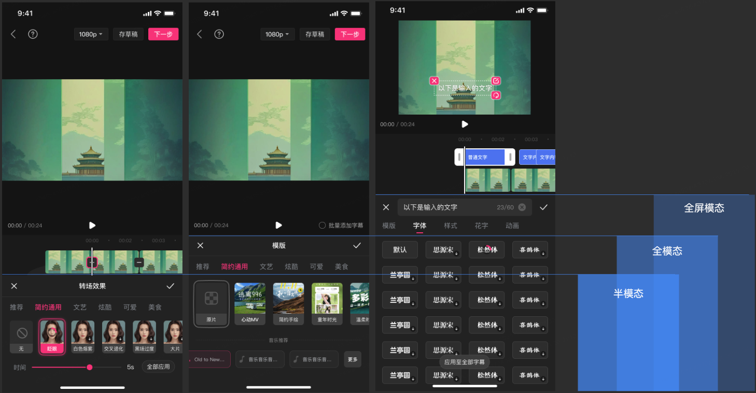Click the 应用至全部字幕 button
This screenshot has width=756, height=393.
(x=465, y=362)
